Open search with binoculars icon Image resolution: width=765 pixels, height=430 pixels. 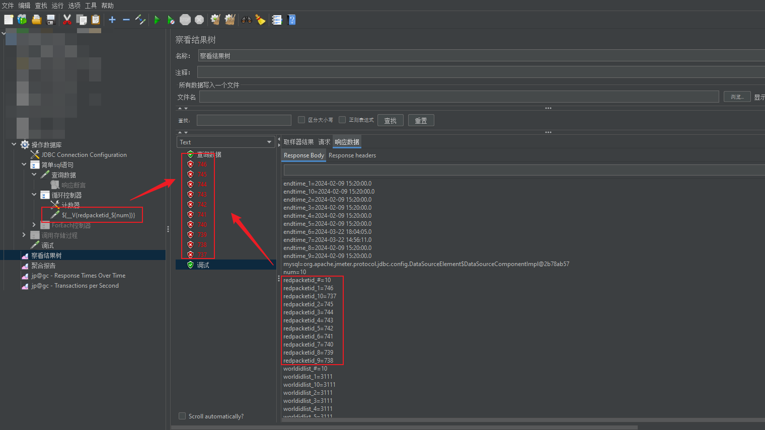tap(246, 20)
